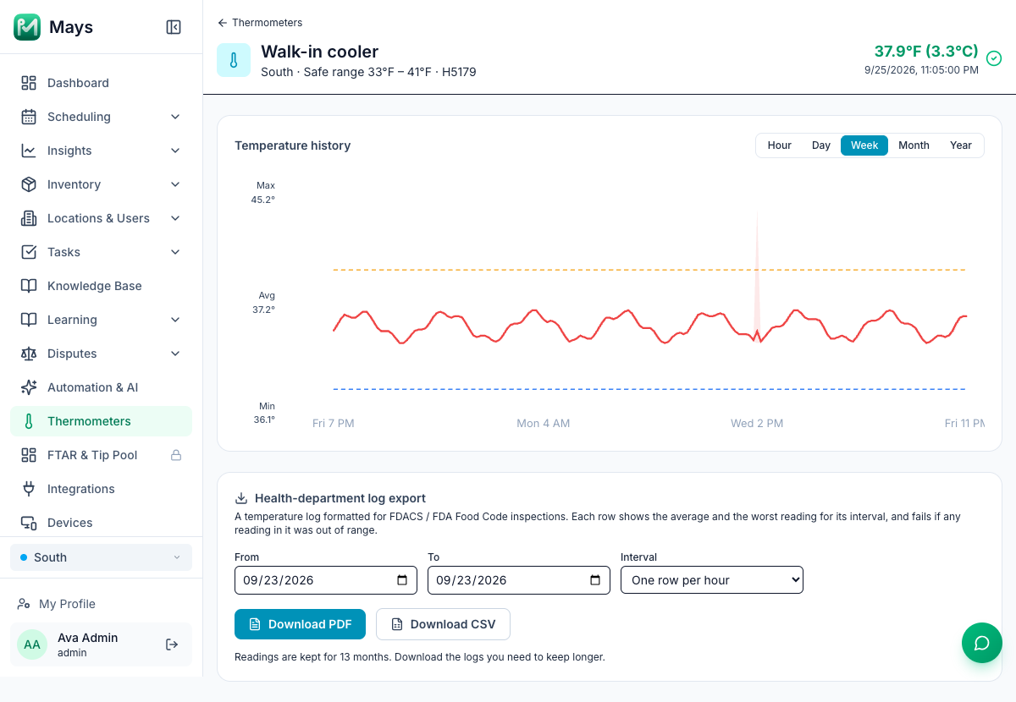Switch chart range to Year
Image resolution: width=1016 pixels, height=702 pixels.
(x=961, y=145)
